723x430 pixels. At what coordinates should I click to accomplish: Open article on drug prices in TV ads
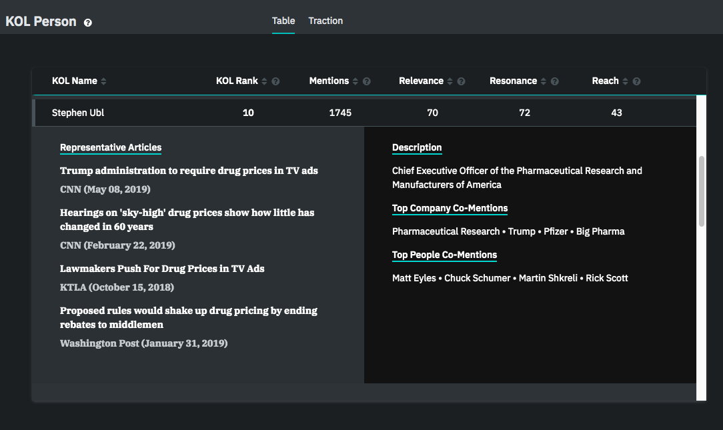pos(189,171)
